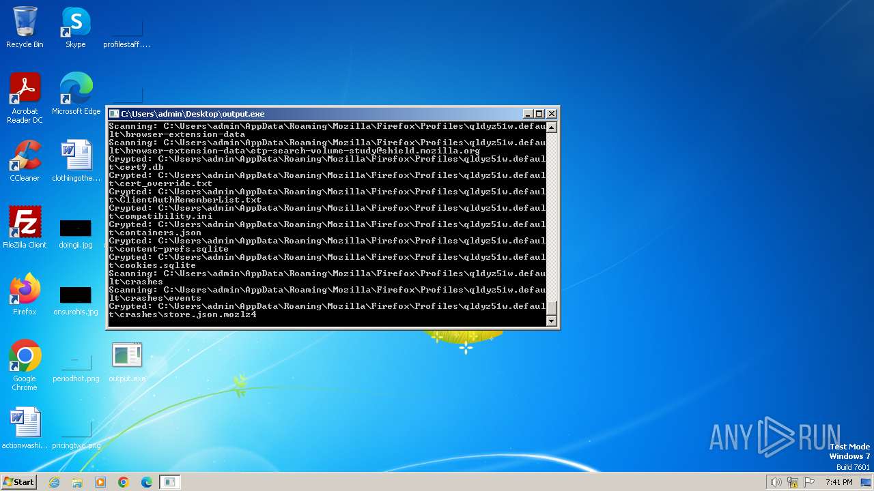Click the 'cookies.sqlite' console line
Screen dimensions: 874x491
click(x=327, y=261)
